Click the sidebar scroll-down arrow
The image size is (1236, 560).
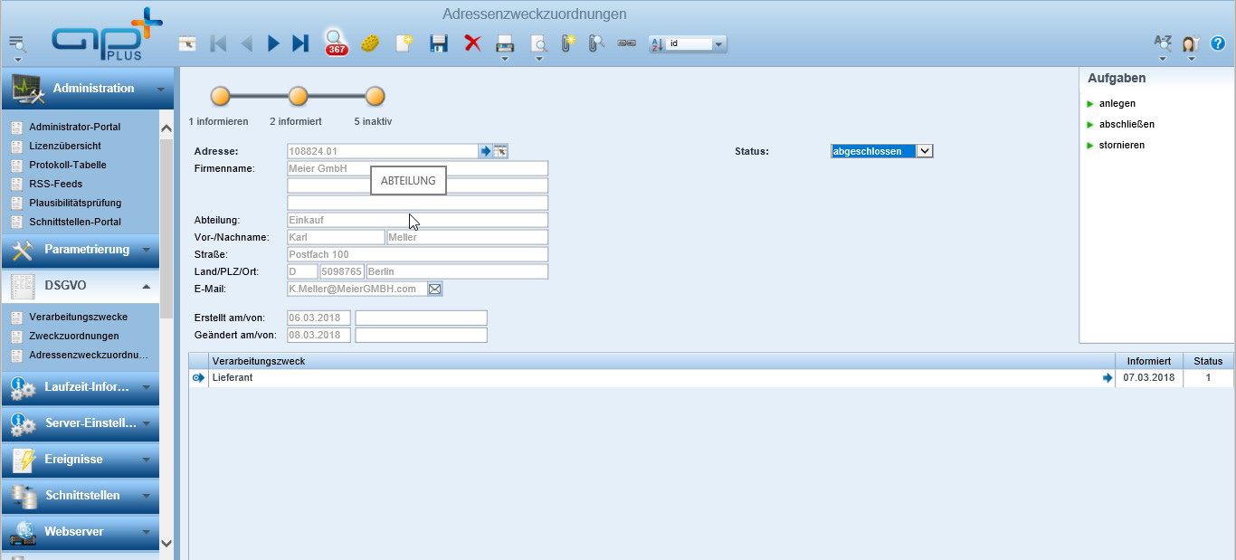click(166, 543)
